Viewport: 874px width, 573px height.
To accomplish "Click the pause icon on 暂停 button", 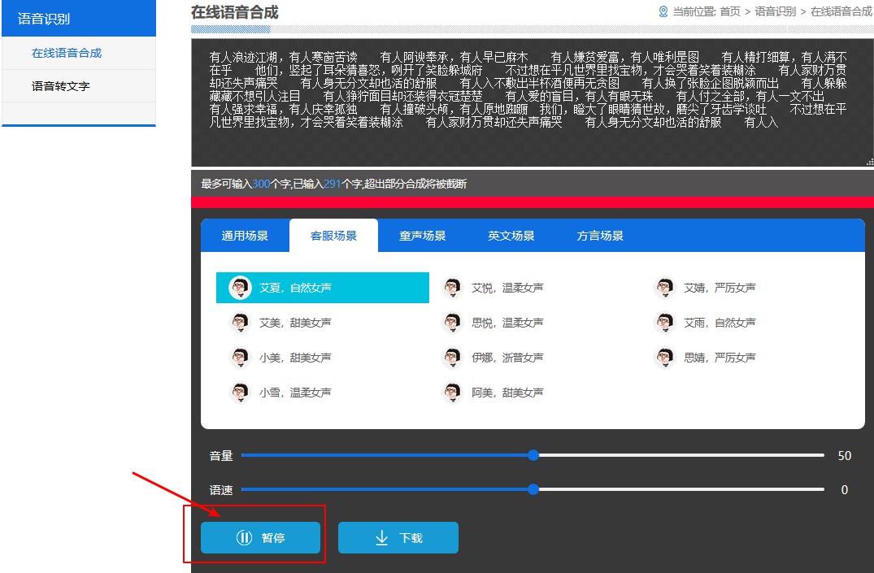I will 244,537.
